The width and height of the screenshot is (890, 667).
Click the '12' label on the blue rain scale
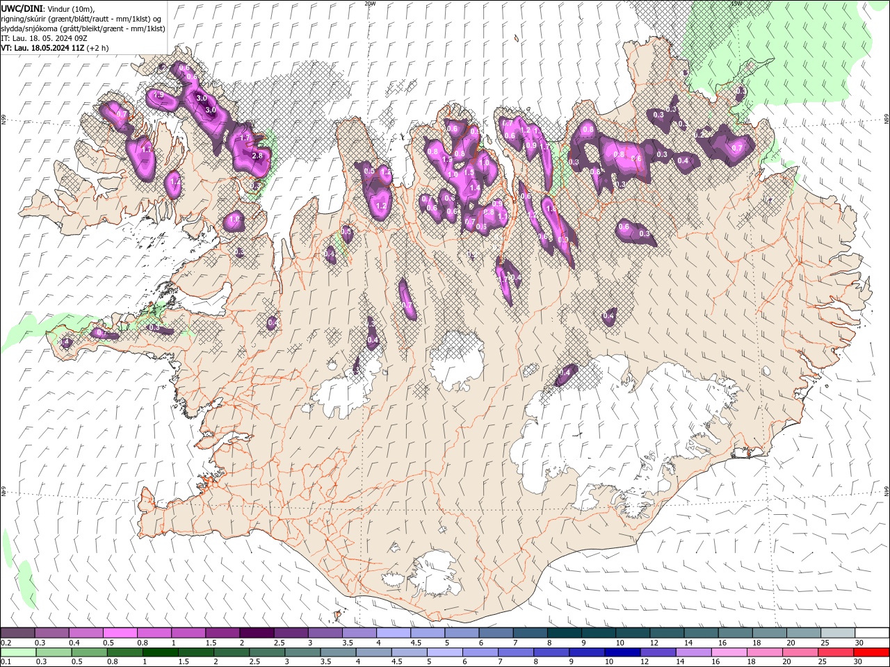pyautogui.click(x=644, y=661)
